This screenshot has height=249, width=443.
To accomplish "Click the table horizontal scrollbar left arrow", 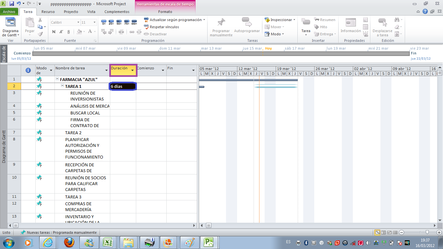I will point(10,225).
